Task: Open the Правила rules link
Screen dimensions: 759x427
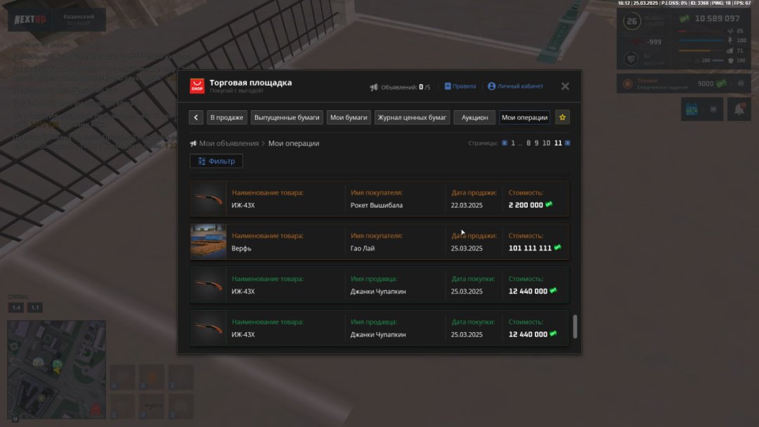Action: (x=460, y=86)
